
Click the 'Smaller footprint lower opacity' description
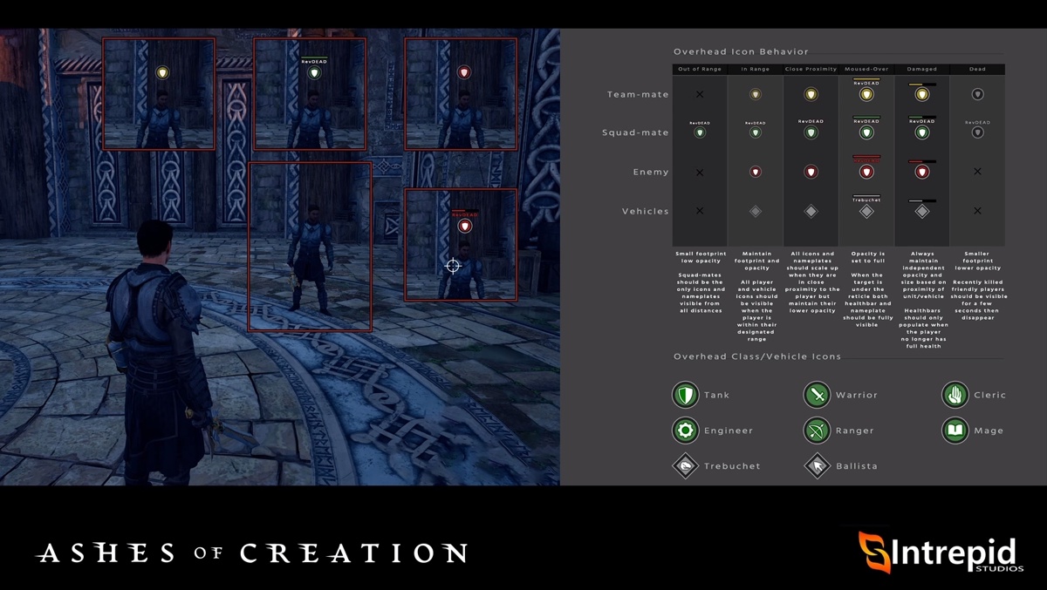(977, 261)
